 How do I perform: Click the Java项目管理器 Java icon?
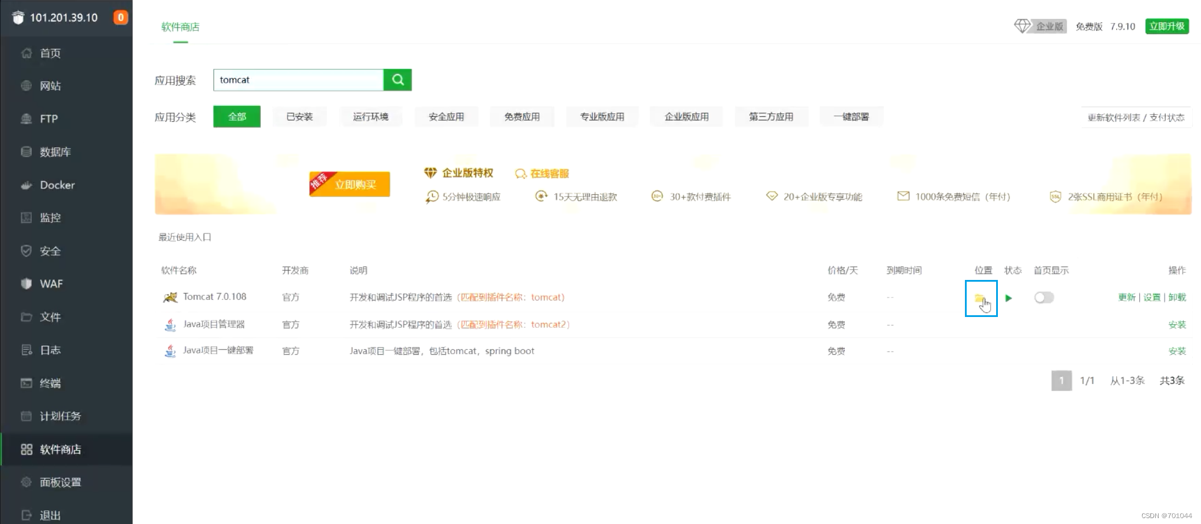tap(170, 325)
